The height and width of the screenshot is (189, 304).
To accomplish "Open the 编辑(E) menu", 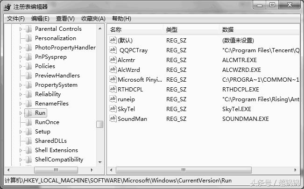I will pyautogui.click(x=40, y=19).
